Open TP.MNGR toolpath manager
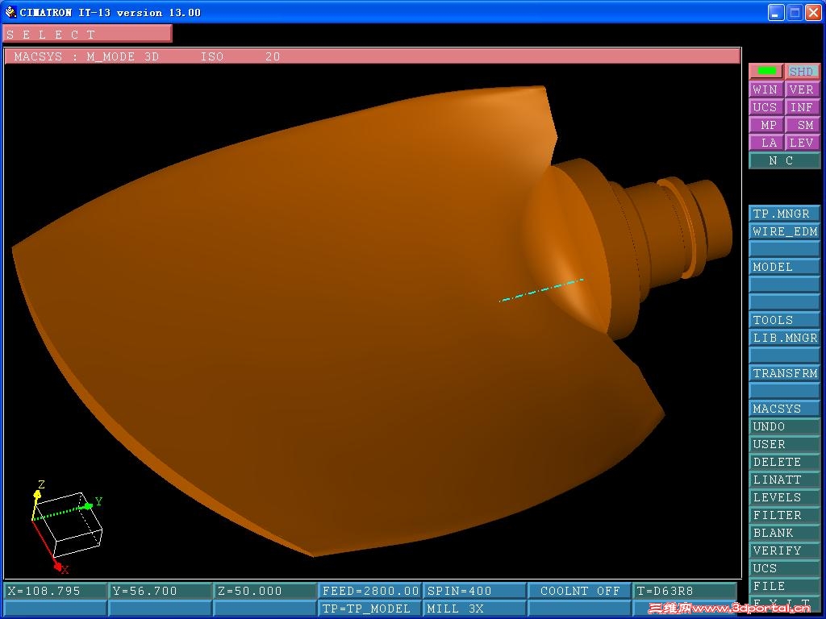 [x=784, y=214]
